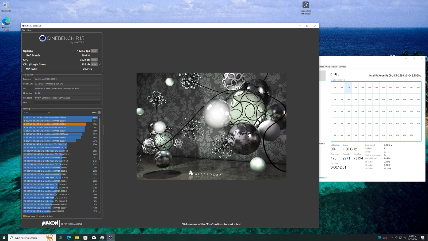Image resolution: width=428 pixels, height=241 pixels.
Task: Open Microsoft Store from taskbar
Action: [x=85, y=238]
